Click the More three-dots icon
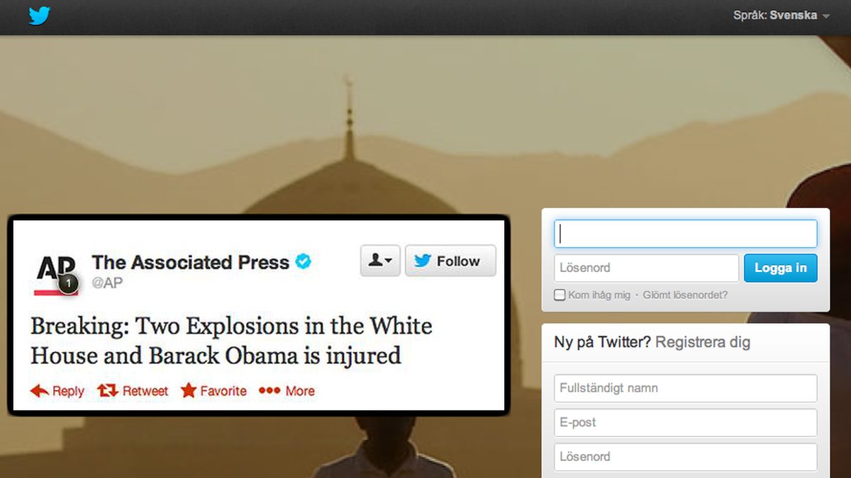Viewport: 851px width, 478px height. [269, 391]
